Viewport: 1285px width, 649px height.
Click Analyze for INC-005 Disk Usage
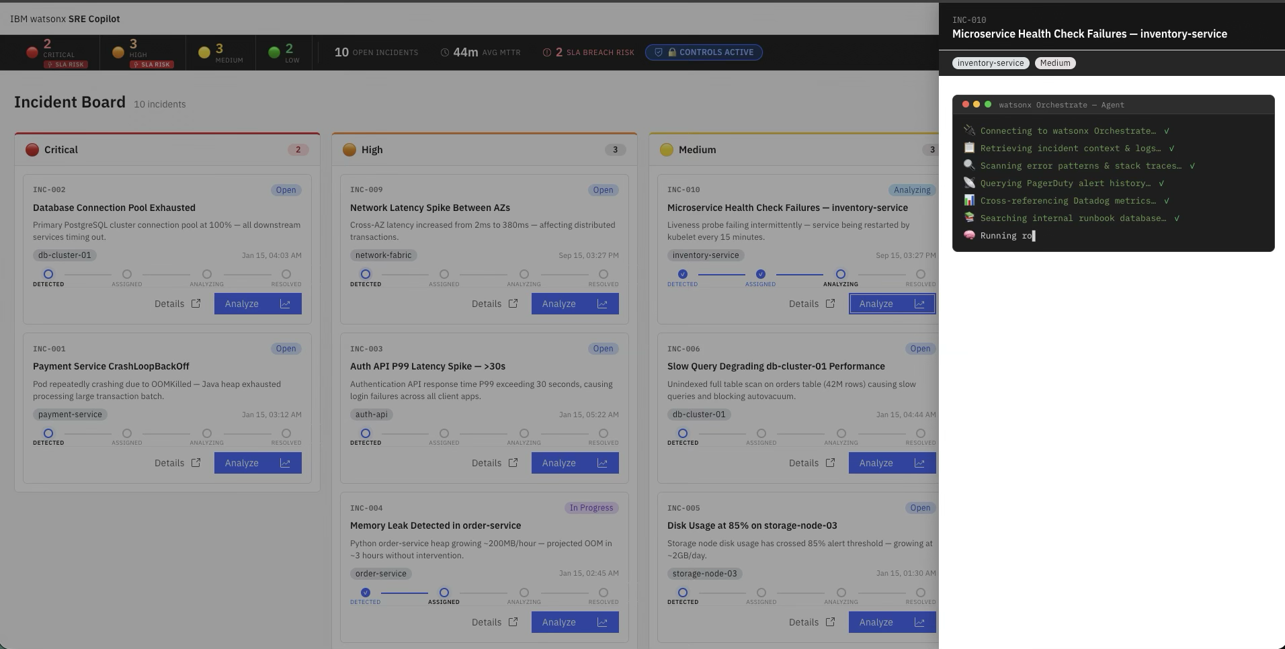tap(892, 622)
